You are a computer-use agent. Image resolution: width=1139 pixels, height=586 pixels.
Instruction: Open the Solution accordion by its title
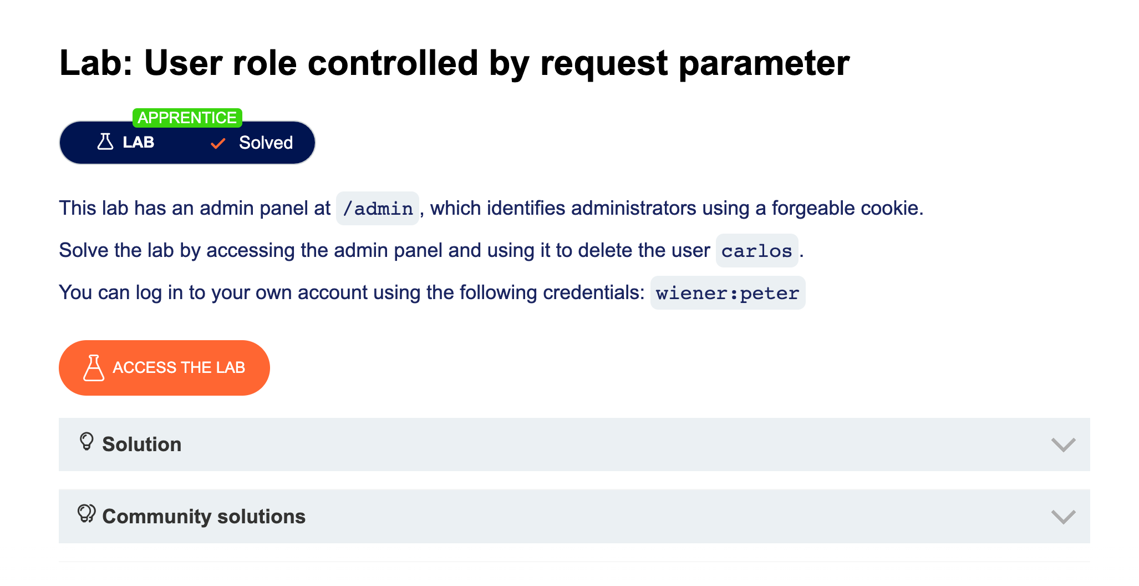click(x=142, y=444)
